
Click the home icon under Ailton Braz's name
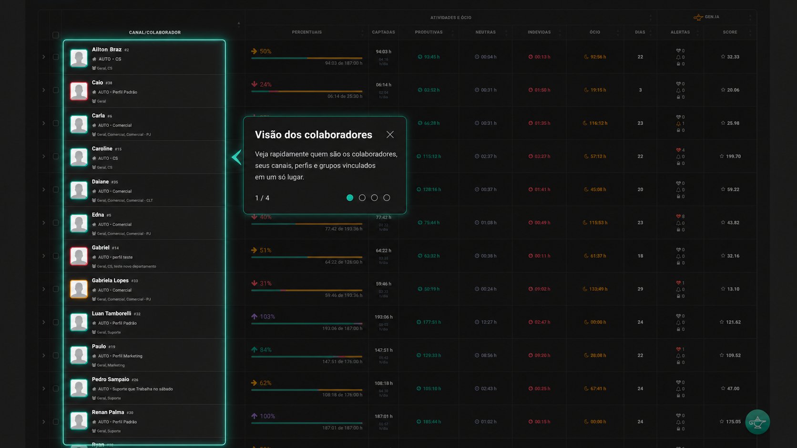(x=94, y=59)
